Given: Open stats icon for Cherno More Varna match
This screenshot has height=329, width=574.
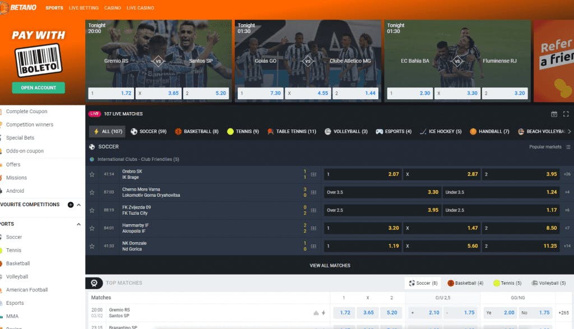Looking at the screenshot, I should (x=313, y=192).
